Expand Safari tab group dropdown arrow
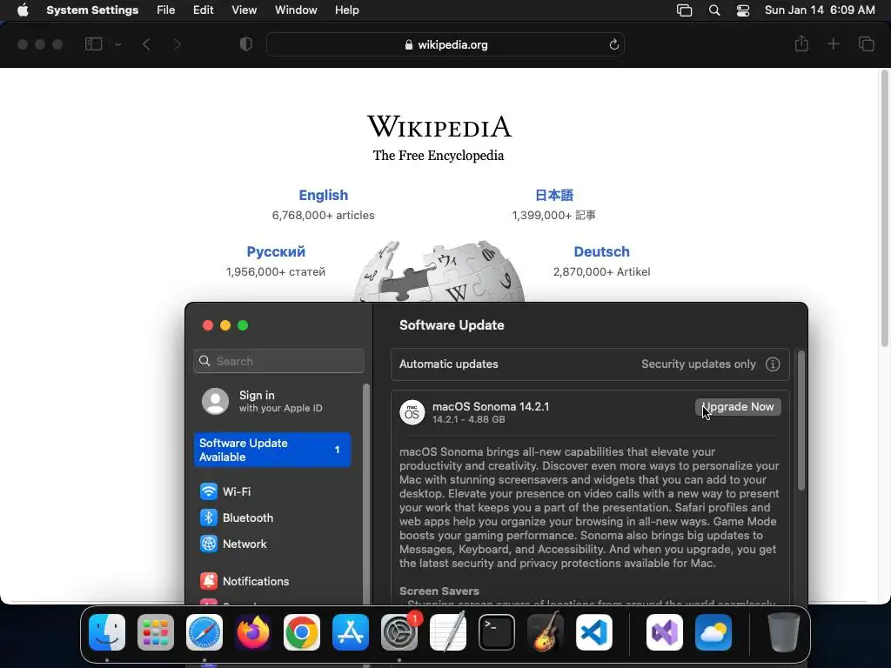The height and width of the screenshot is (668, 891). pos(118,44)
